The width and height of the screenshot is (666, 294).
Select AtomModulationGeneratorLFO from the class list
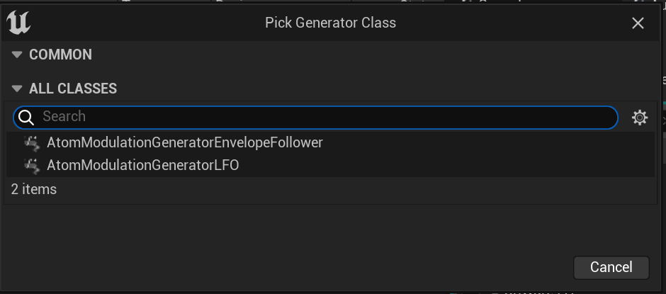330,165
